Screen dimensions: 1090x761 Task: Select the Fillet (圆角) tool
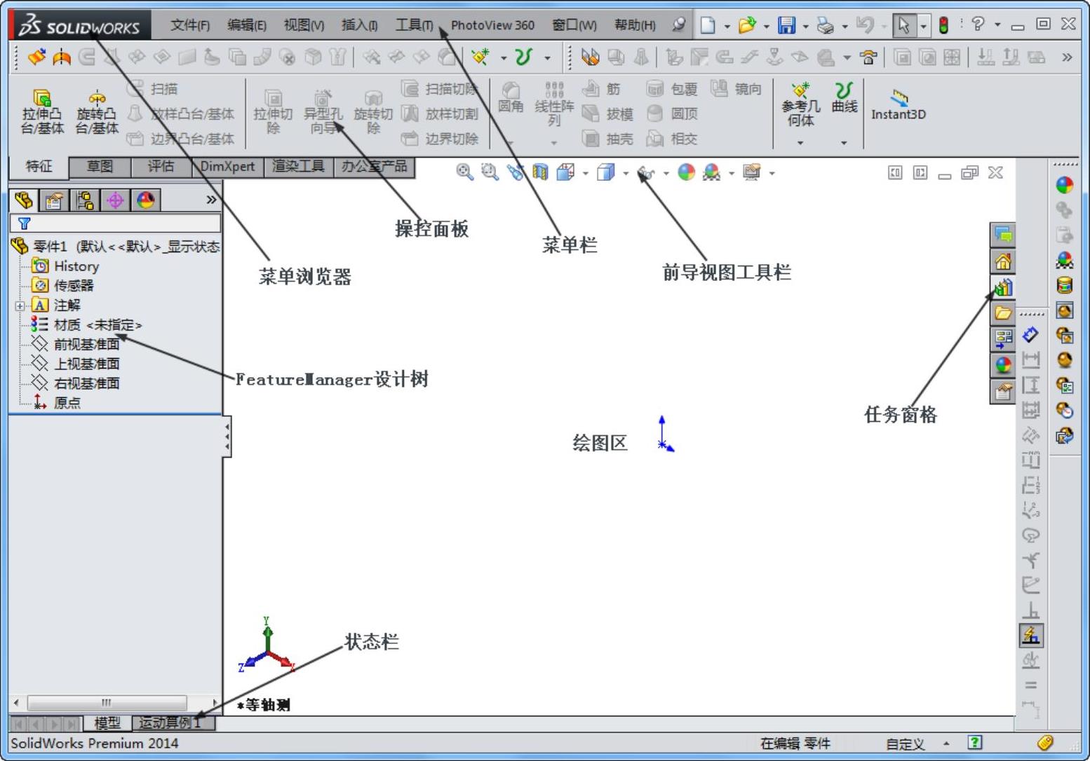click(x=511, y=97)
